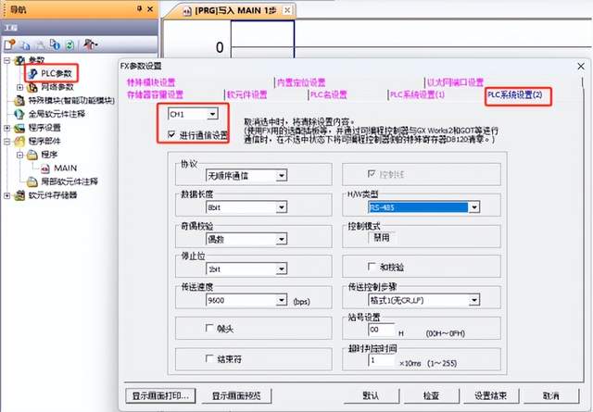This screenshot has width=593, height=412.
Task: Switch to the 软元件设置 tab
Action: (246, 94)
